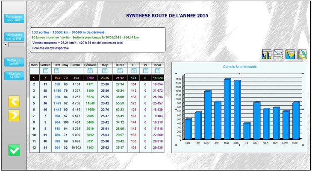Viewport: 312px width, 171px height.
Task: Show Kcal chart using its column icon
Action: pos(159,71)
